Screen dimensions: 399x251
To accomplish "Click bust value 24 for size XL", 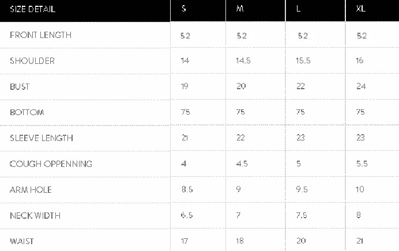I will [361, 86].
